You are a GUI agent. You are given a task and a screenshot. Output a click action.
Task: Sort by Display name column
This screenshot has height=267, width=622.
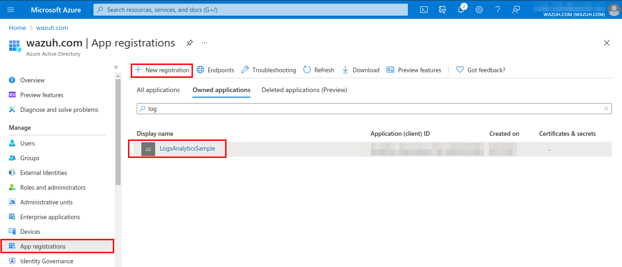155,133
